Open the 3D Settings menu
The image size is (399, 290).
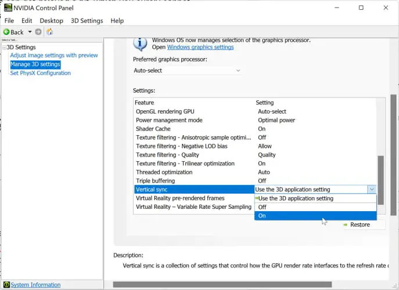[87, 21]
